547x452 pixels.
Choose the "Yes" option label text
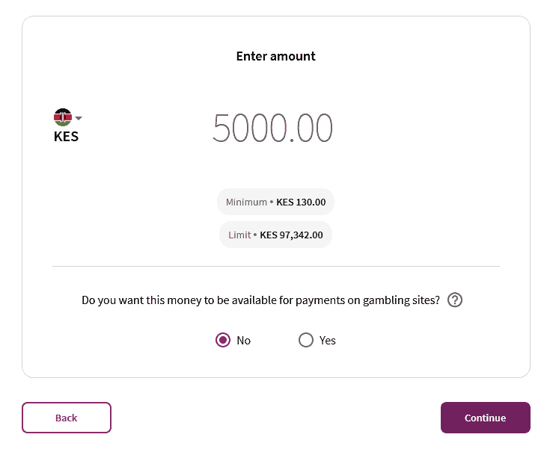(x=328, y=341)
